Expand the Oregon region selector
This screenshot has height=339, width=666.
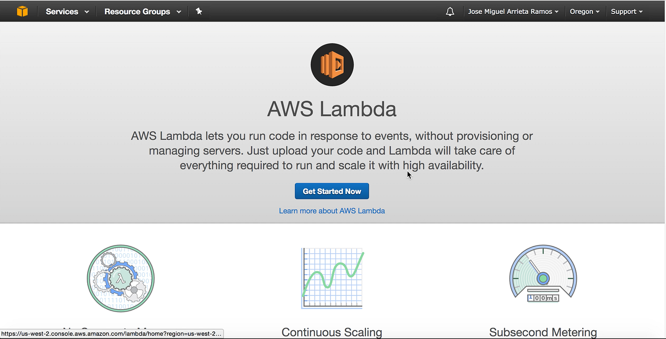pos(584,11)
